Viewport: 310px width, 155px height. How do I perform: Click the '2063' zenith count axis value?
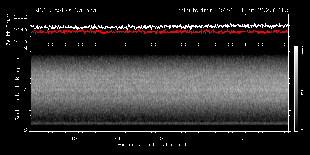point(20,42)
